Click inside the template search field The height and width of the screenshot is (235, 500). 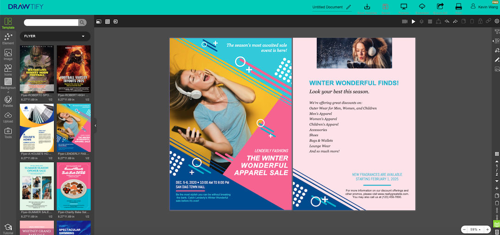tap(51, 23)
